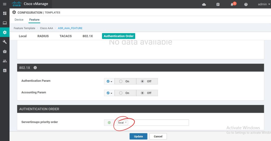Open the hamburger navigation menu

click(4, 4)
